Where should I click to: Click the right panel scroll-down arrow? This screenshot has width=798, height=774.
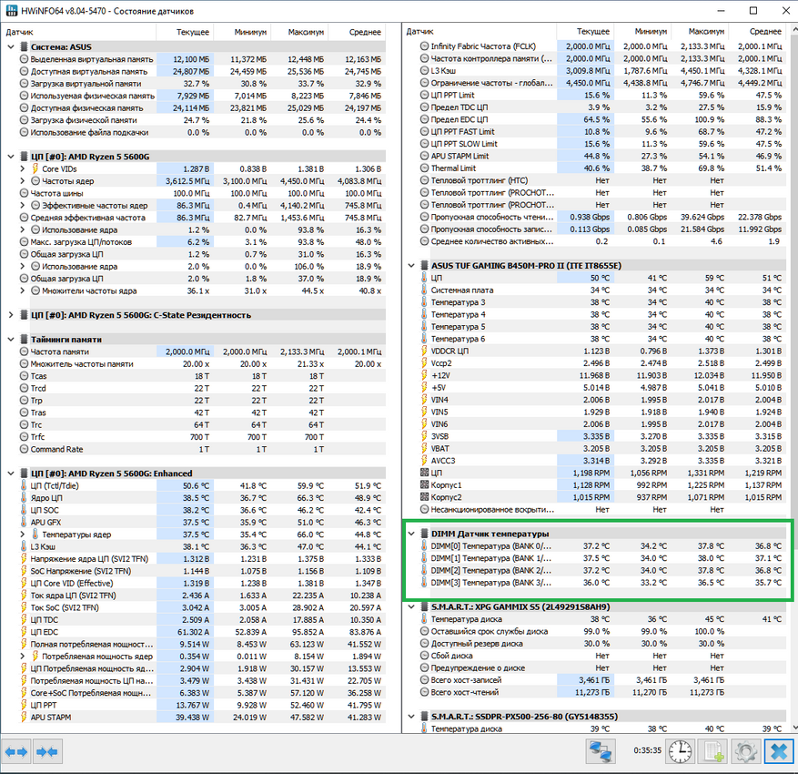point(793,728)
